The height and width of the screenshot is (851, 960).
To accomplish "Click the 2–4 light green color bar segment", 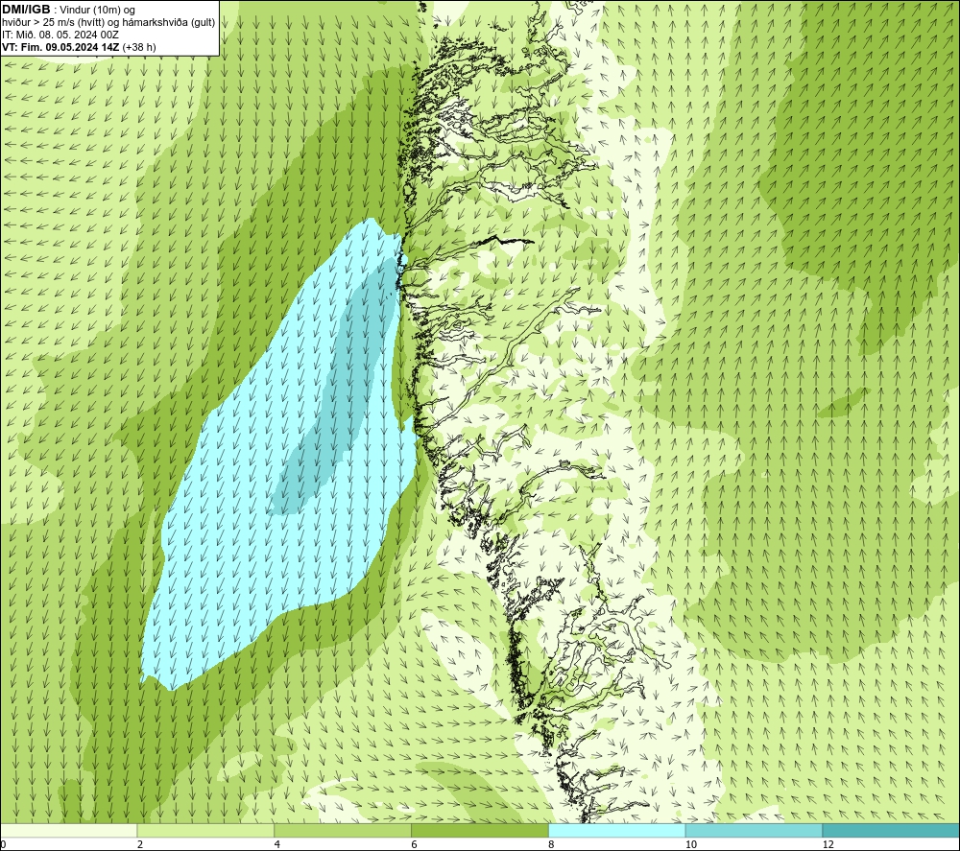I will click(x=205, y=830).
